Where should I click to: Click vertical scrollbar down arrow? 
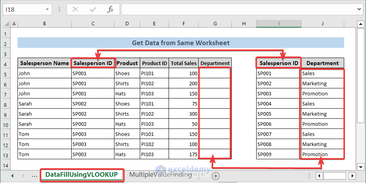361,167
